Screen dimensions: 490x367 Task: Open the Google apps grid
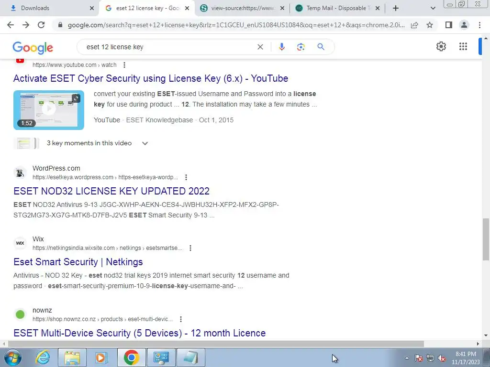pyautogui.click(x=463, y=46)
